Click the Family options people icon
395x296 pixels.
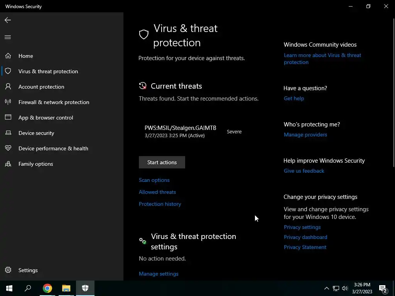point(8,164)
